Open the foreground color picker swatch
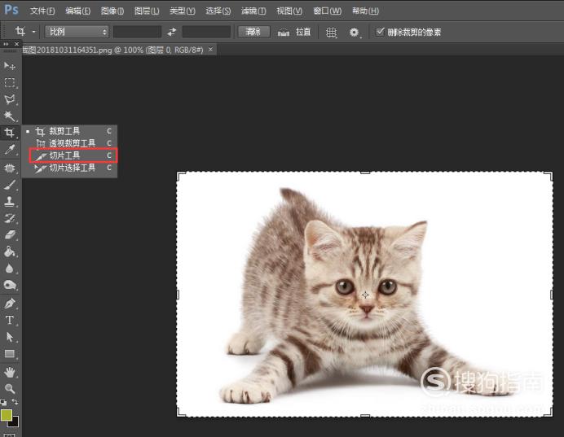Image resolution: width=564 pixels, height=437 pixels. pyautogui.click(x=7, y=415)
